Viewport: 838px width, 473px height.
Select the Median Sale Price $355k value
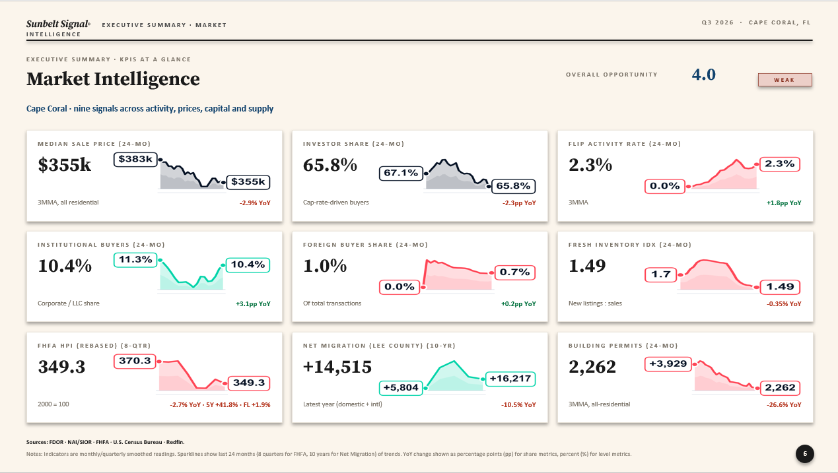coord(65,165)
